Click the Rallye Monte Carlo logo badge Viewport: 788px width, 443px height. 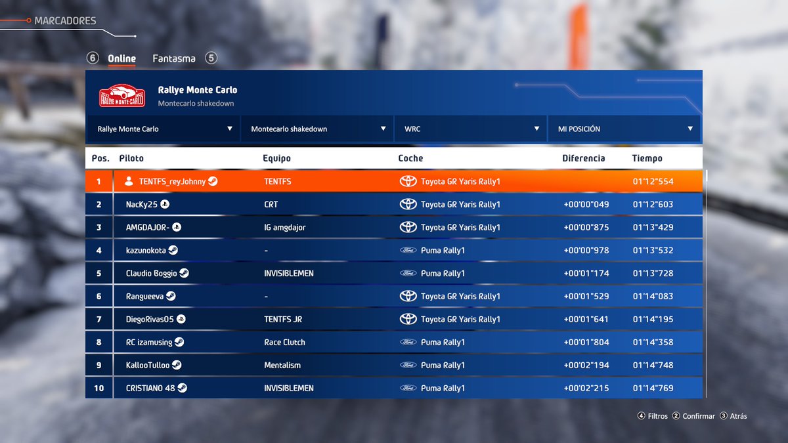point(121,95)
